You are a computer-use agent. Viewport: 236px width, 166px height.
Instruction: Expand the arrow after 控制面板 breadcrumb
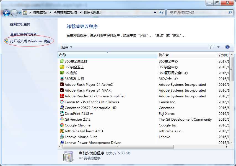(50, 13)
